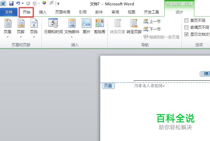
Task: Click the content control handle in header
Action: pos(202,74)
